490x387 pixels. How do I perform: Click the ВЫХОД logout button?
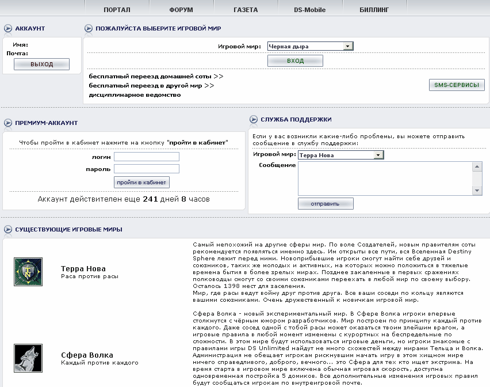point(41,64)
